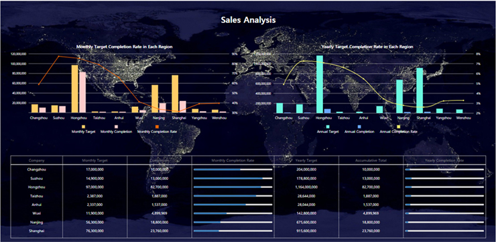The image size is (496, 242).
Task: Select the Suzhou row in table
Action: tap(248, 178)
